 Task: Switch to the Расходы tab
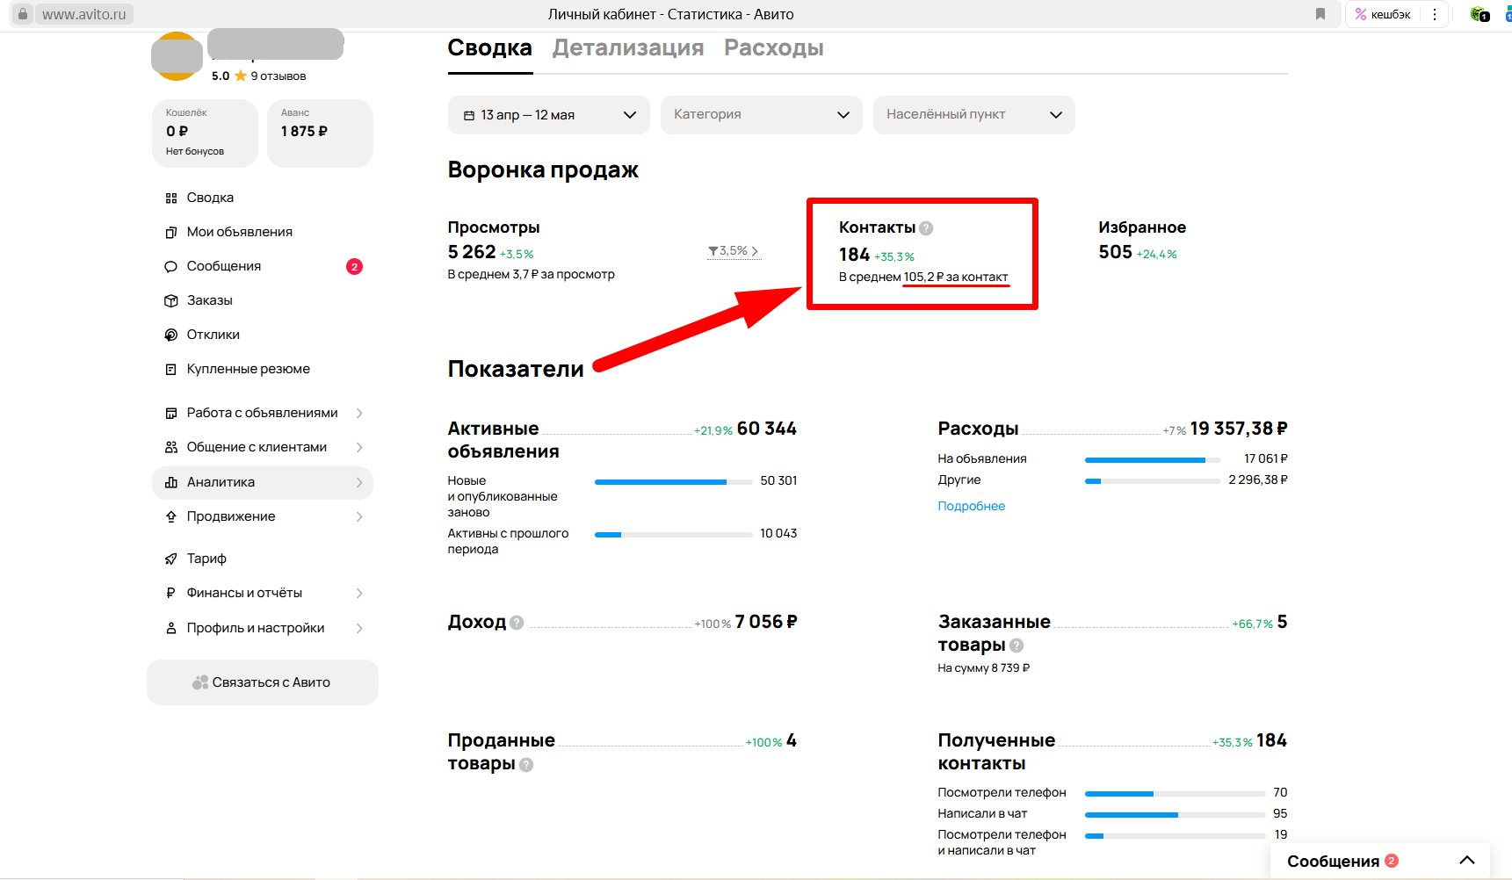point(773,47)
